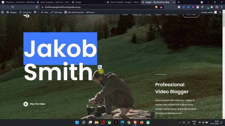Click the Smith heading text
Screen dimensions: 225x126
tap(58, 72)
